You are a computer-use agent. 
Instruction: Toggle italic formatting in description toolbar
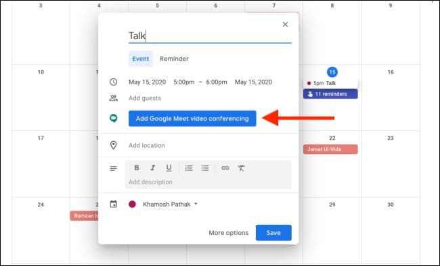pyautogui.click(x=153, y=167)
